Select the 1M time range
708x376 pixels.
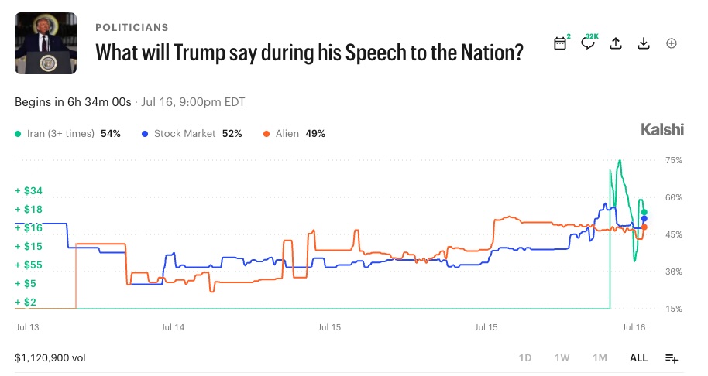click(600, 358)
